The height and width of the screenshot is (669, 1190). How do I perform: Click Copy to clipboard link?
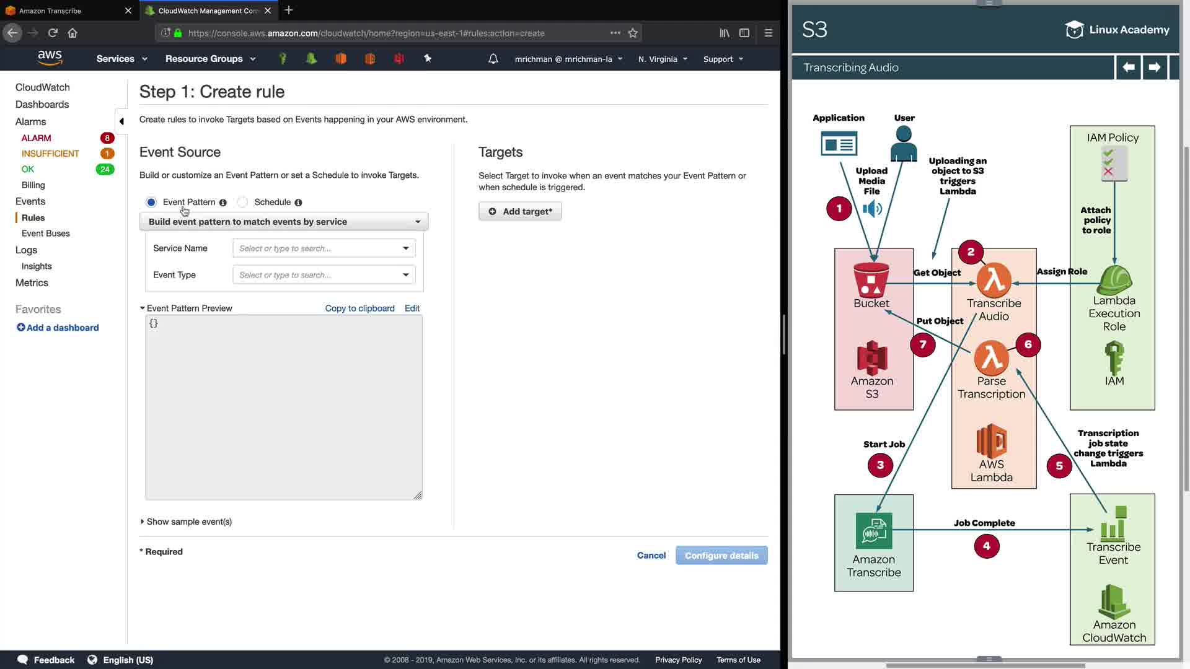(x=359, y=308)
